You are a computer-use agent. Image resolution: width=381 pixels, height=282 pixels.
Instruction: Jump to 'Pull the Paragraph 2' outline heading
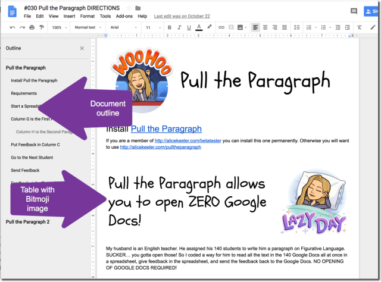27,222
